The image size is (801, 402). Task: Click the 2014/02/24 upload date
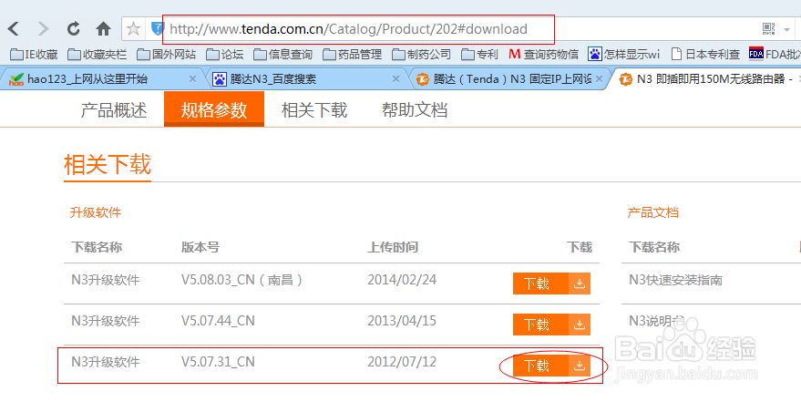click(402, 280)
